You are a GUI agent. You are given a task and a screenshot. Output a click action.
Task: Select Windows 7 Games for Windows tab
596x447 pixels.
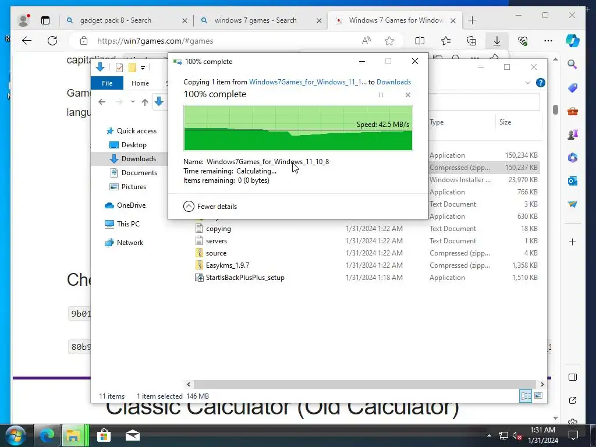pyautogui.click(x=395, y=20)
